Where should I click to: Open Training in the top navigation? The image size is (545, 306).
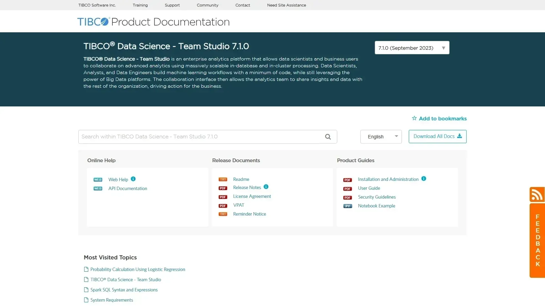pos(140,5)
